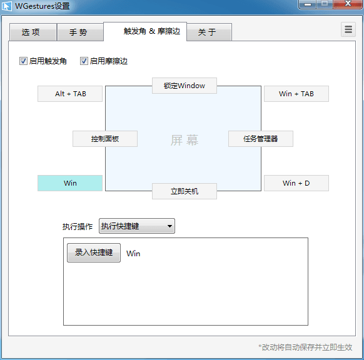
Task: Choose the 锁定Window top edge button
Action: tap(185, 86)
